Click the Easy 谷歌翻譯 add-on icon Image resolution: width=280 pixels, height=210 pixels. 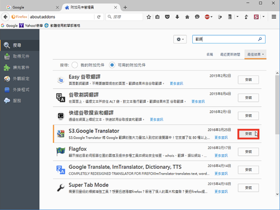coord(61,80)
